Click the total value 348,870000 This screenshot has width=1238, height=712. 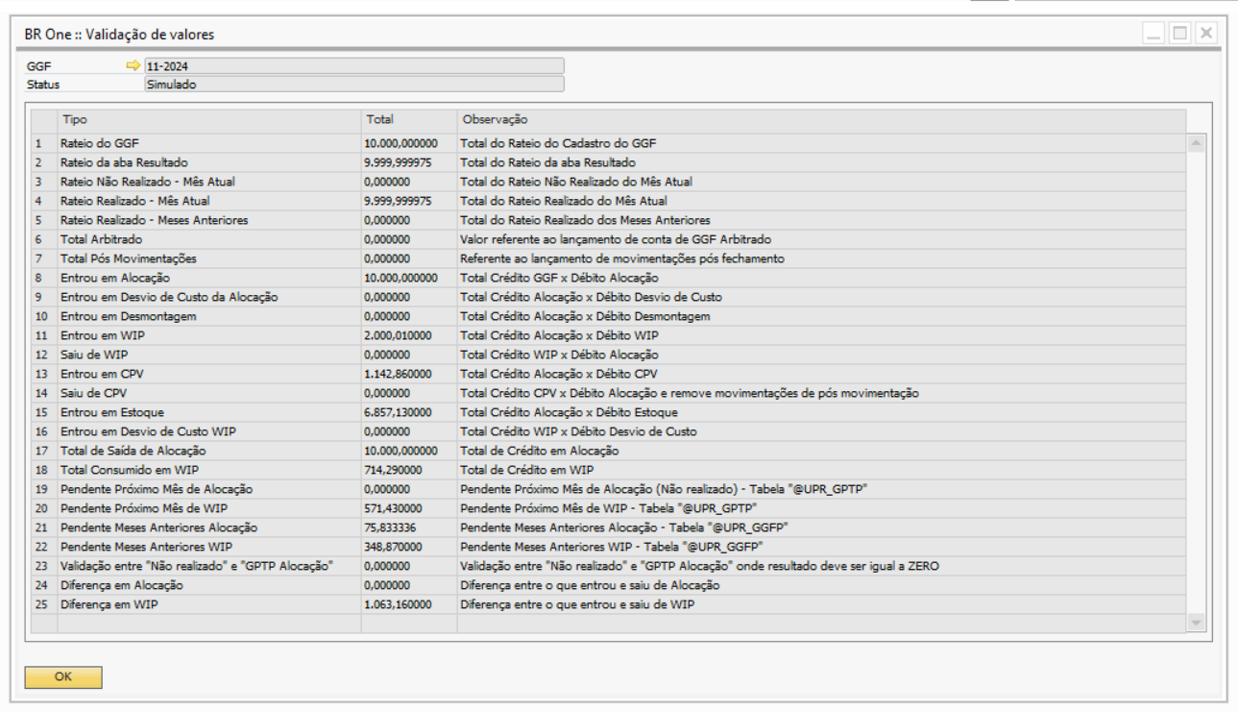tap(409, 547)
